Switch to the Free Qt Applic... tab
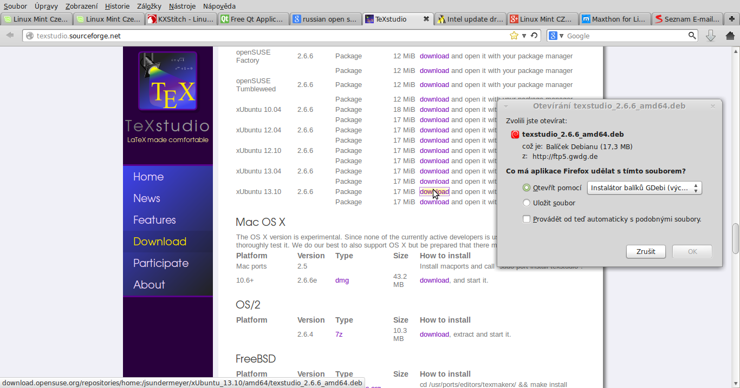Image resolution: width=740 pixels, height=388 pixels. 252,19
